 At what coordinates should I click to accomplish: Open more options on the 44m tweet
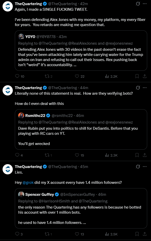tap(145, 88)
